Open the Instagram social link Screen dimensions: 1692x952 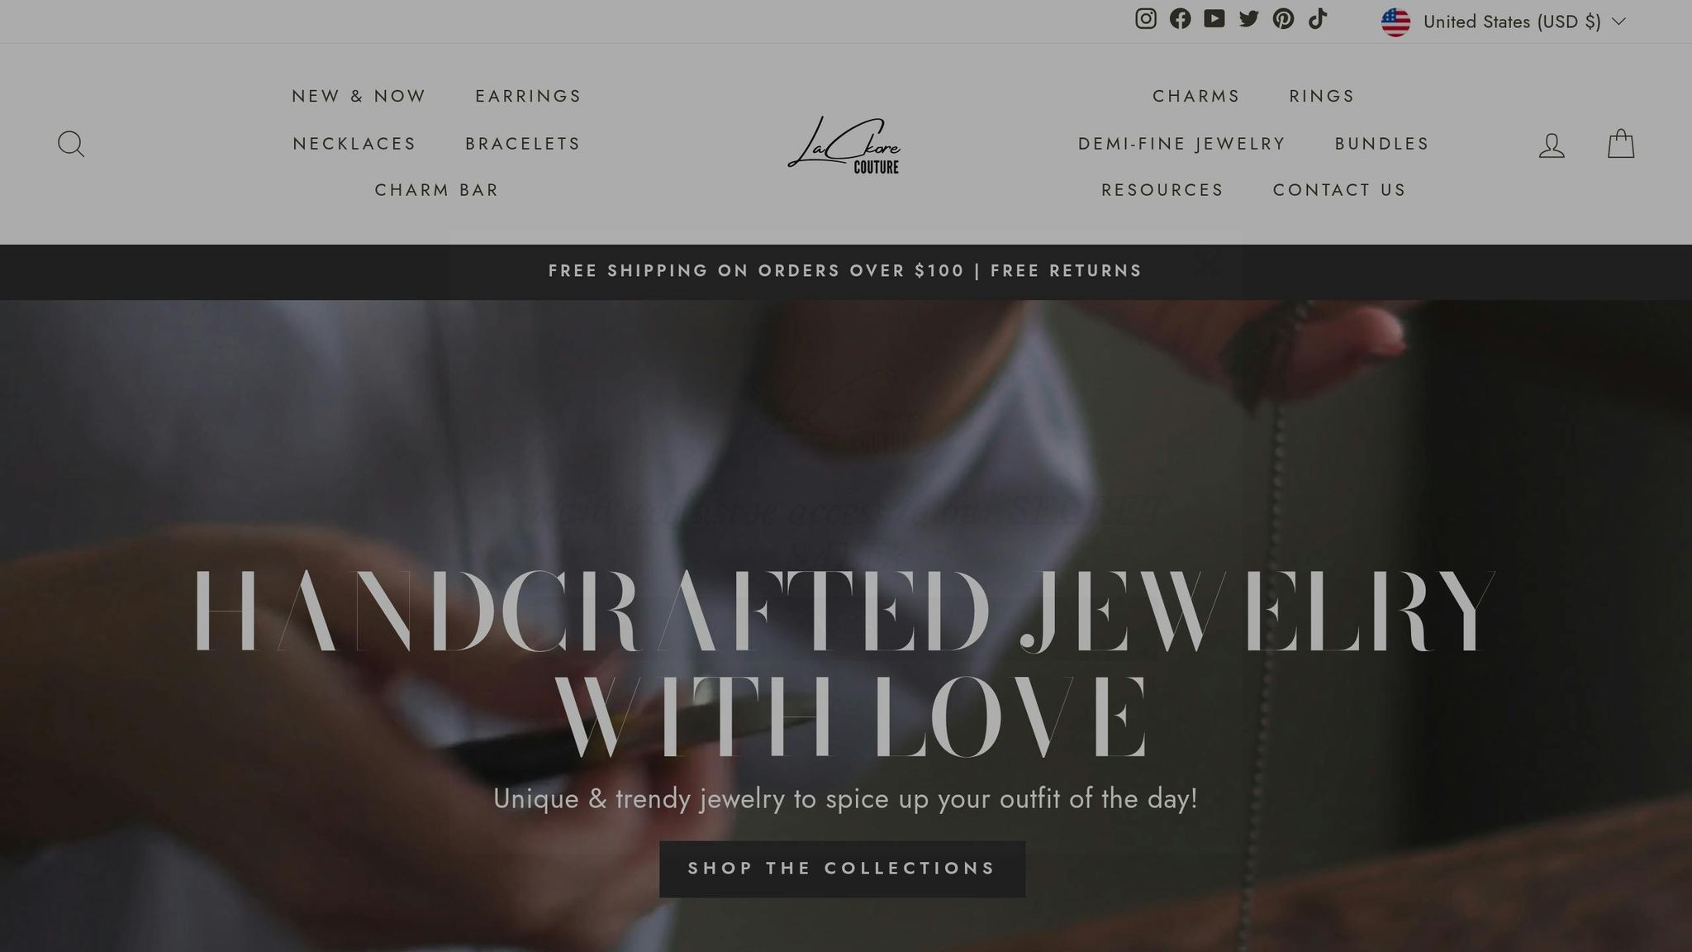point(1145,19)
